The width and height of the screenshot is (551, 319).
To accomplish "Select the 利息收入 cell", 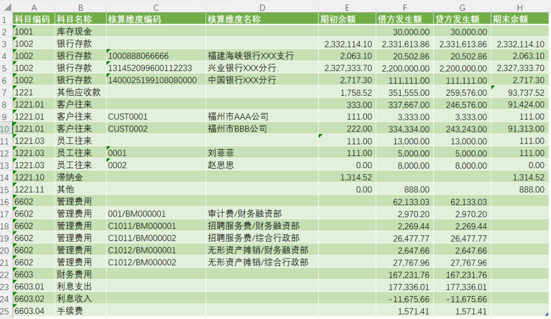I will pos(81,299).
